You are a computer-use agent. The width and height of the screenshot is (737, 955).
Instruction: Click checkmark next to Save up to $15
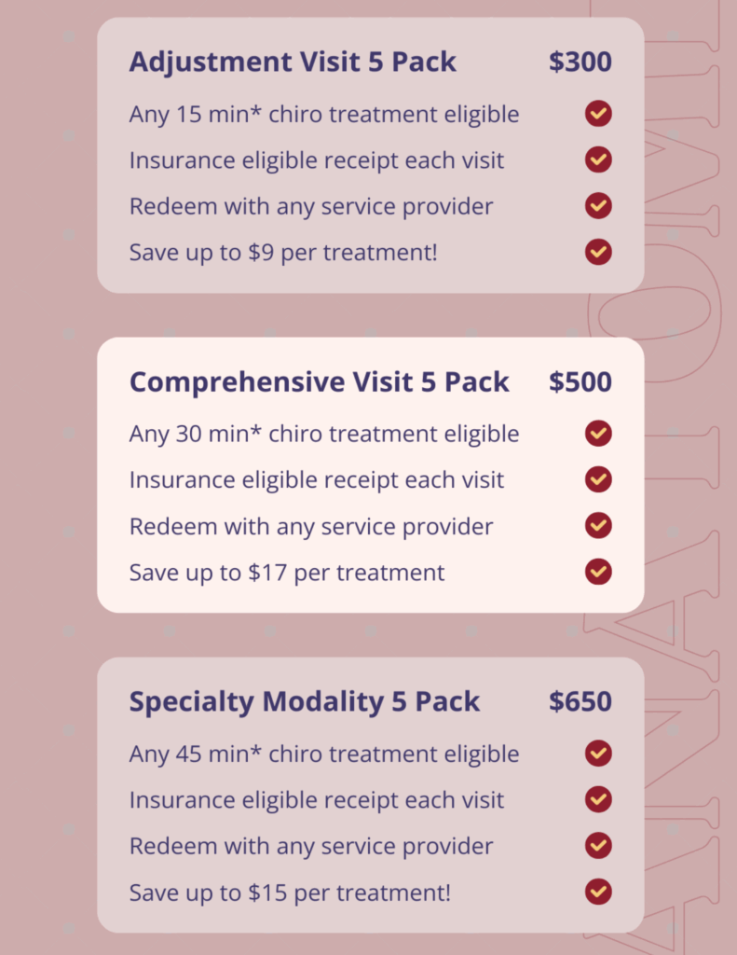pos(598,892)
